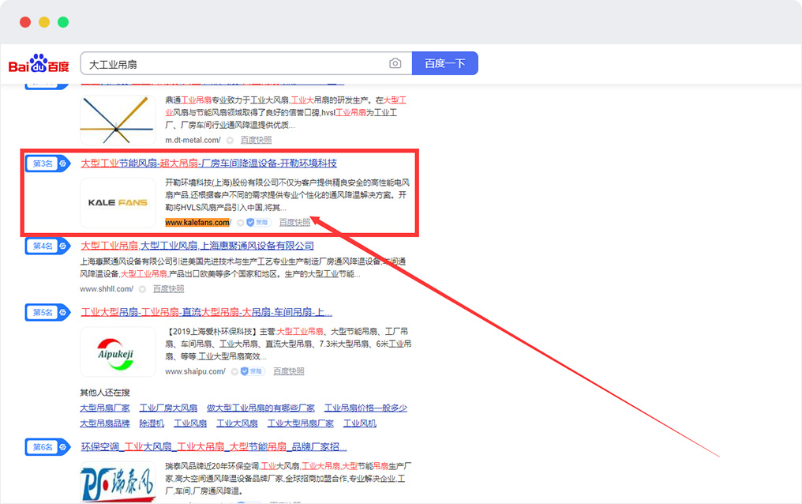This screenshot has height=504, width=802.
Task: Click the 保障 badge beside www.kalefans.com
Action: tap(258, 223)
